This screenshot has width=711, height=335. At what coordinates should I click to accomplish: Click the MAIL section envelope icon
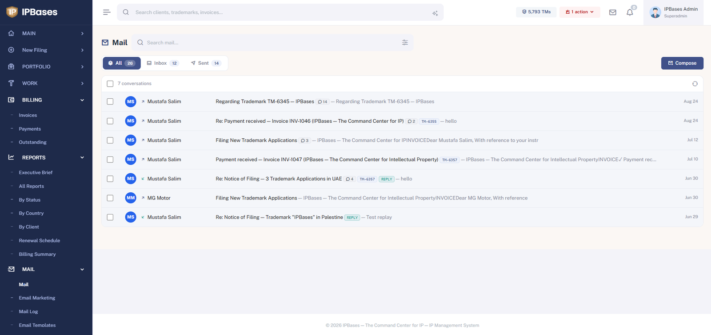[x=11, y=269]
